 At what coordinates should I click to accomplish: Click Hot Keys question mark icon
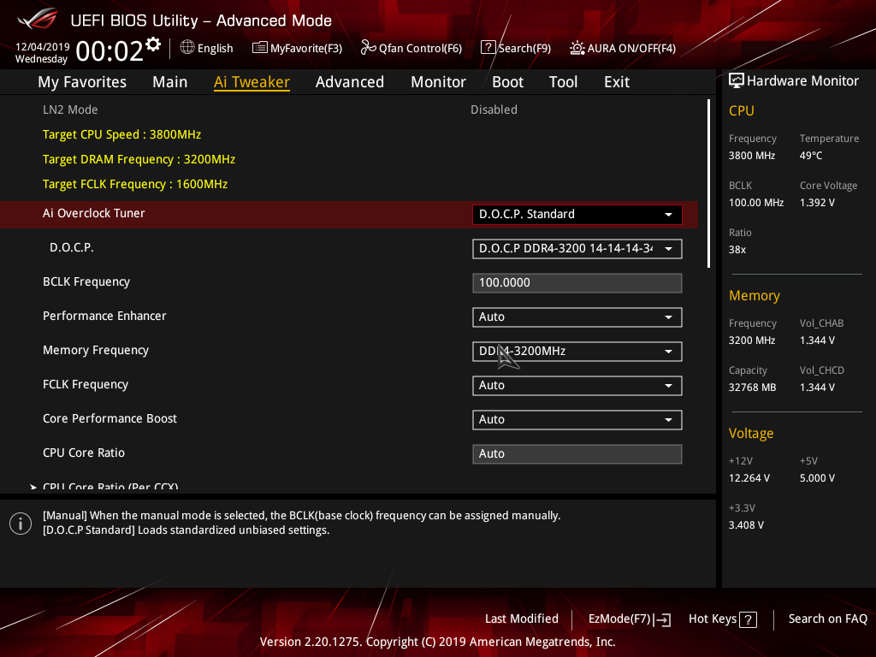click(748, 619)
